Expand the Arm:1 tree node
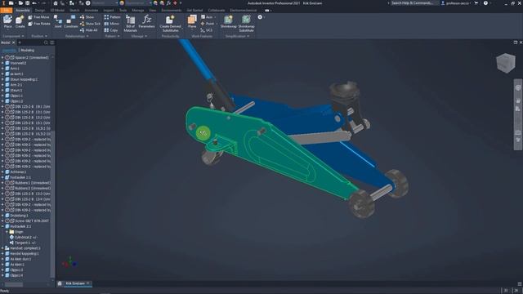 tap(2, 69)
